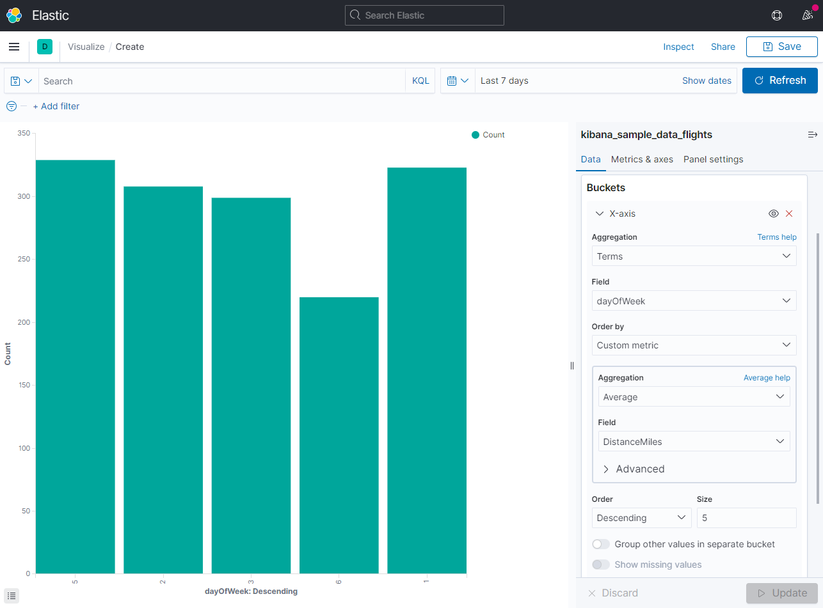The height and width of the screenshot is (608, 823).
Task: Click the panel resize handle
Action: pyautogui.click(x=572, y=366)
